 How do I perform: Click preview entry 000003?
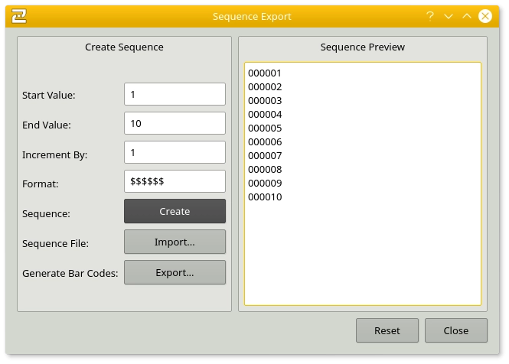click(x=266, y=101)
